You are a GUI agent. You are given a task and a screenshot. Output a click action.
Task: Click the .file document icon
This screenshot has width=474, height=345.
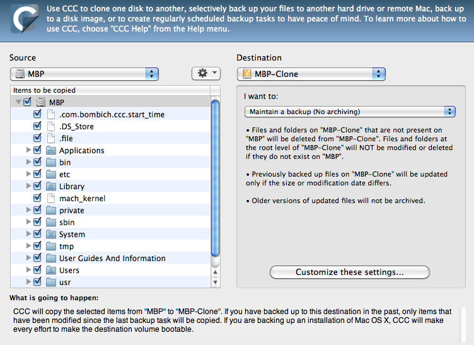pyautogui.click(x=51, y=138)
